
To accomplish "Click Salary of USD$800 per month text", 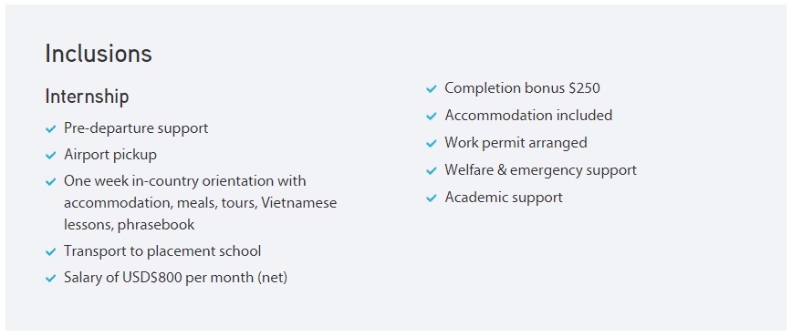I will [175, 278].
